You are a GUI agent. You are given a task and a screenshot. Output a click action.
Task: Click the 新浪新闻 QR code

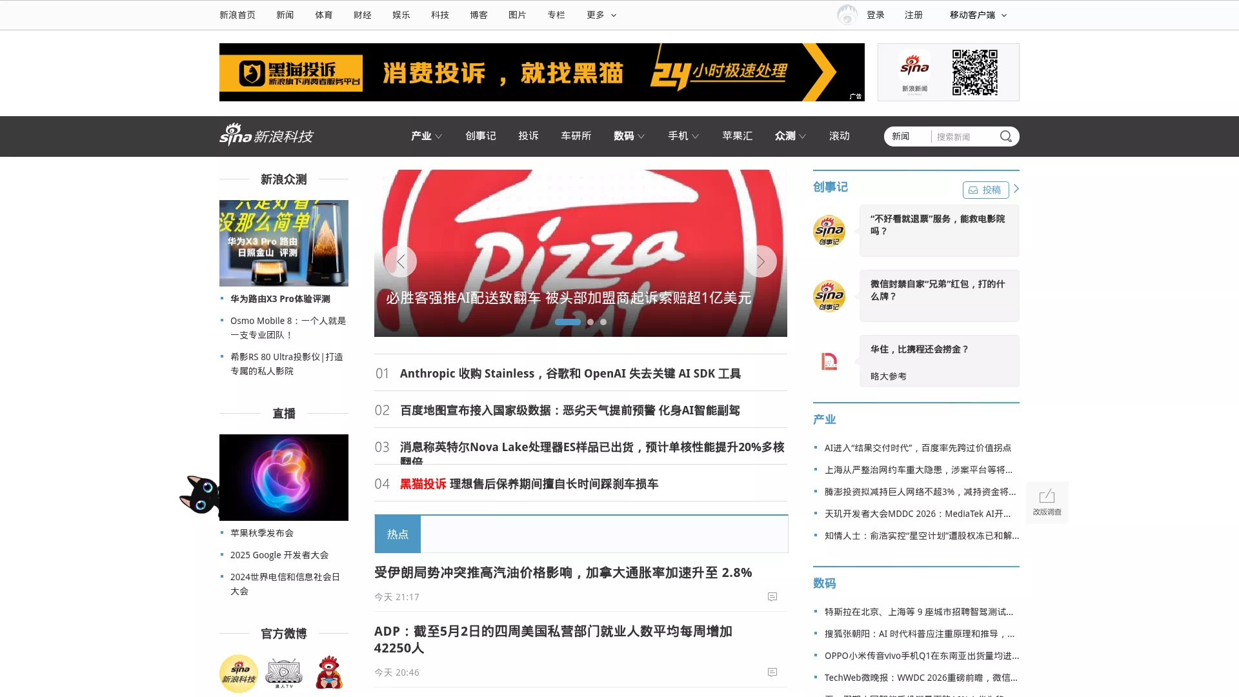pyautogui.click(x=974, y=72)
